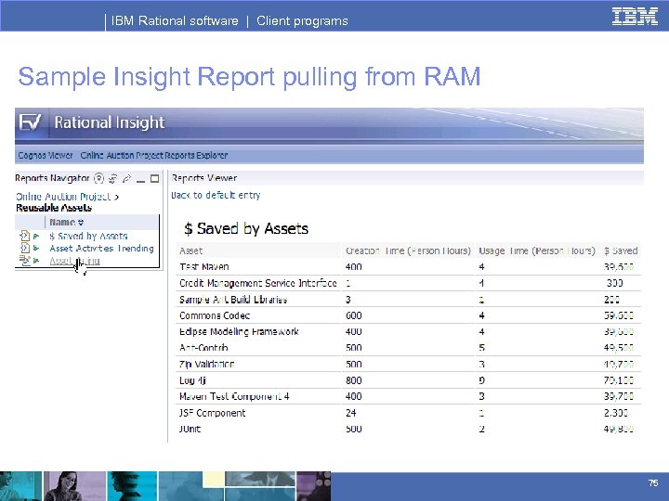Open the Cognos Viewer tab

[46, 156]
